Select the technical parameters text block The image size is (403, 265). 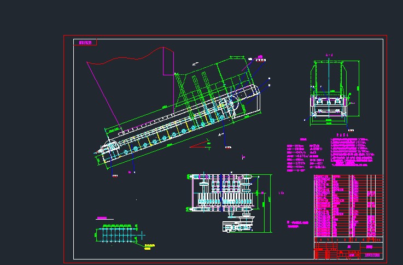pyautogui.click(x=306, y=155)
